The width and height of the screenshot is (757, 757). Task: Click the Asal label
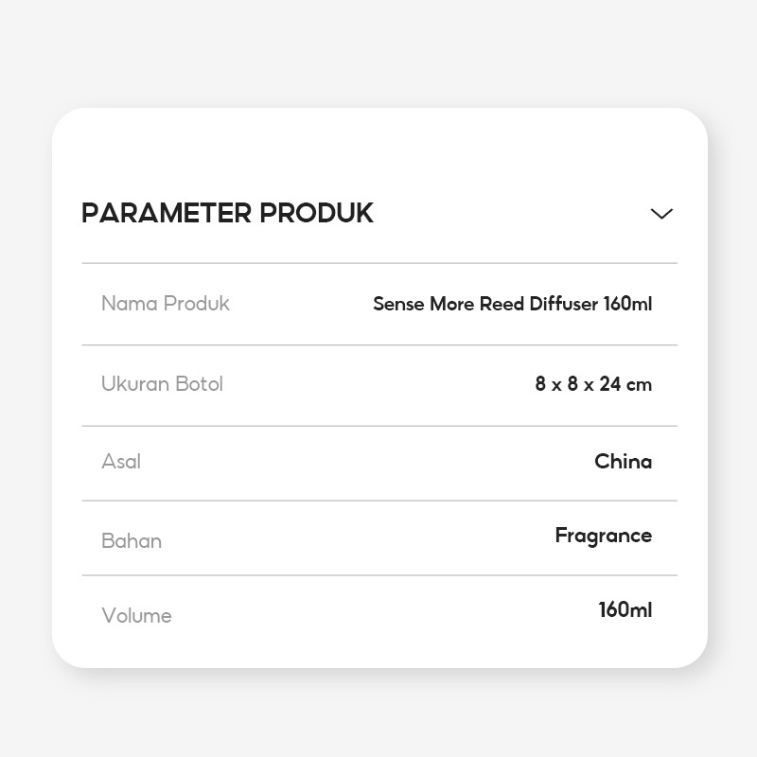click(x=121, y=462)
